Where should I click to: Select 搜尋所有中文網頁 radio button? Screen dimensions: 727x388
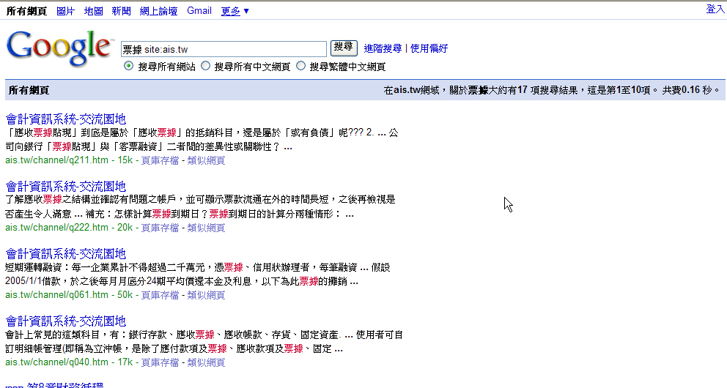click(205, 66)
